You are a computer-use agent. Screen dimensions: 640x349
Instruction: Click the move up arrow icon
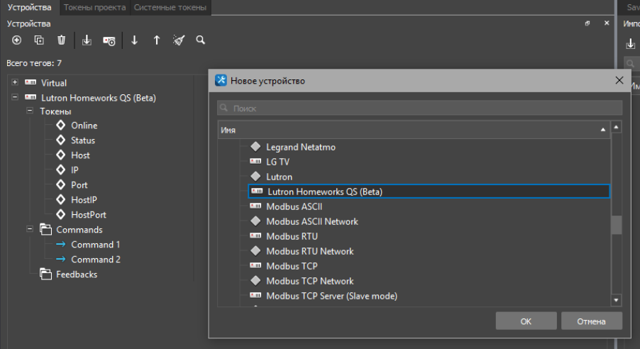pos(157,40)
